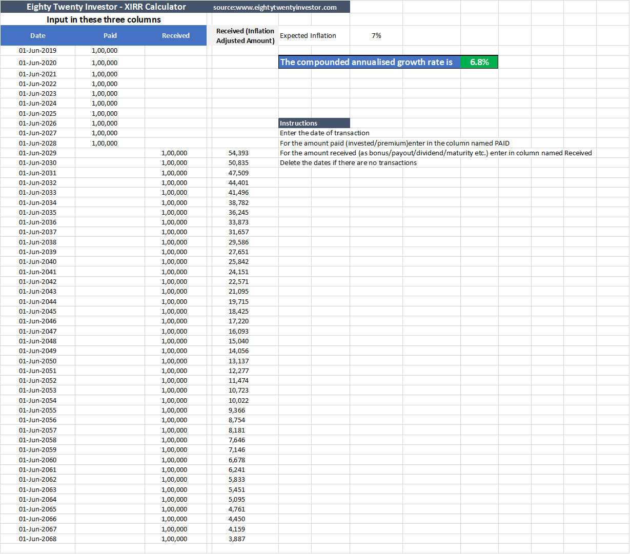630x554 pixels.
Task: Click the source:www.eightytwentyinvestor.com link cell
Action: pyautogui.click(x=275, y=7)
